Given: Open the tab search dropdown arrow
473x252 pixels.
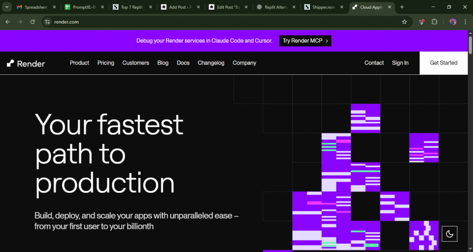Looking at the screenshot, I should 6,7.
